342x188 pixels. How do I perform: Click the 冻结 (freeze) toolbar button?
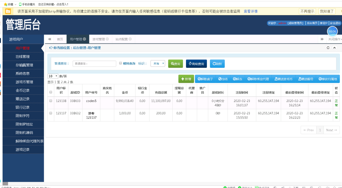point(223,79)
